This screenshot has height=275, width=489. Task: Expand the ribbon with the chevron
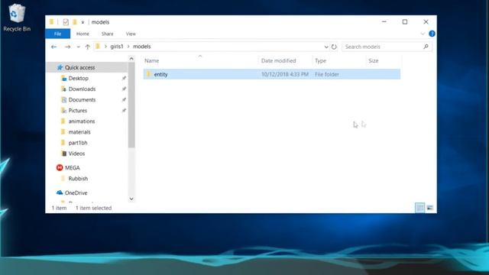423,34
